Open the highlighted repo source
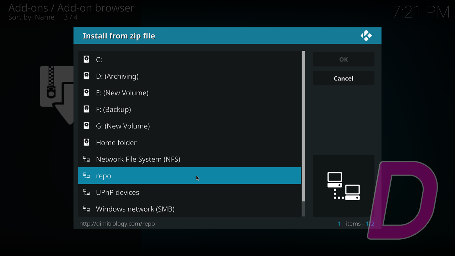The image size is (455, 256). (189, 176)
